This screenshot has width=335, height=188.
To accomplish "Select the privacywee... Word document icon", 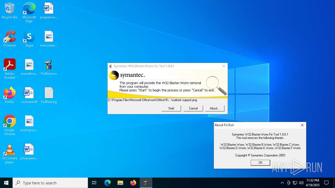I will coord(29,152).
